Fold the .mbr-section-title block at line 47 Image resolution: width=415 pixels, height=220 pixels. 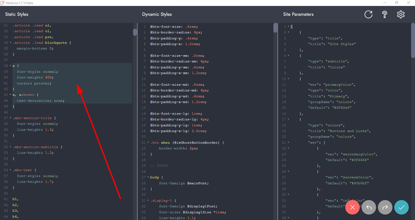(x=10, y=118)
